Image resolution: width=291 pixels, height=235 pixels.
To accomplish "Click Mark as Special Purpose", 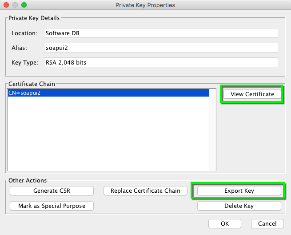I will [52, 206].
